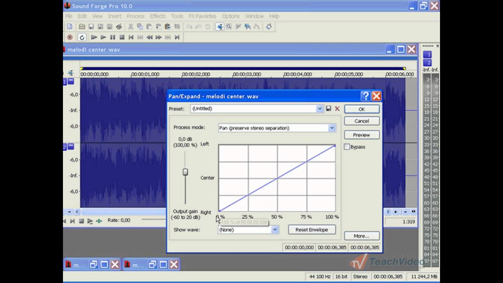Open the Process mode dropdown

[332, 128]
